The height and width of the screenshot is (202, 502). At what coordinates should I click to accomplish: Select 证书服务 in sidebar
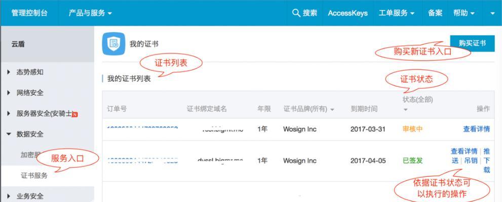coord(34,176)
